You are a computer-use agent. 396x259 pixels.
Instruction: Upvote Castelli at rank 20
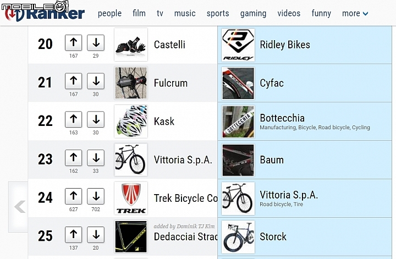(x=74, y=43)
